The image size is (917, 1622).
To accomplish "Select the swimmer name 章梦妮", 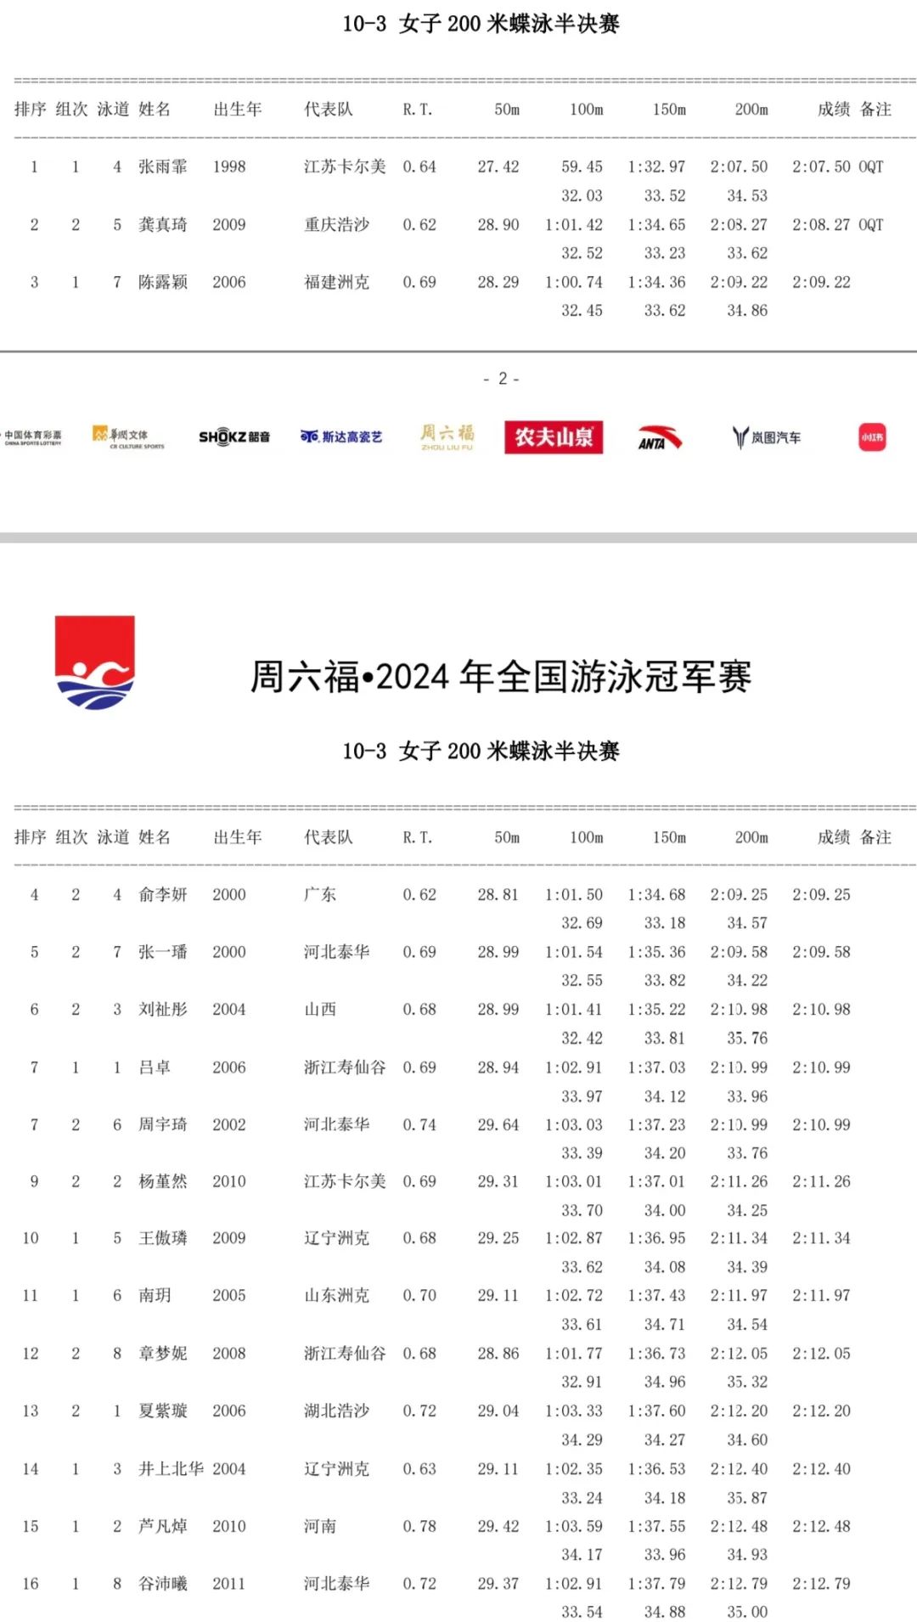I will click(x=163, y=1353).
